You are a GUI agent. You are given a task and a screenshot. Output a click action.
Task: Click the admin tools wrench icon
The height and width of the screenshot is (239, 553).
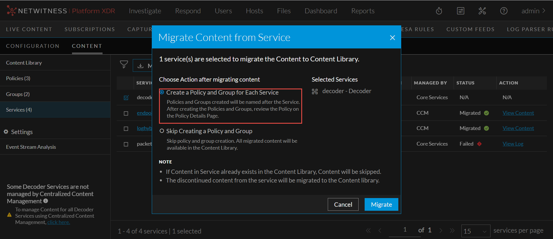482,11
